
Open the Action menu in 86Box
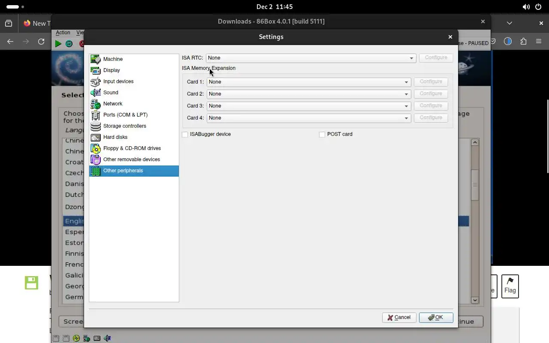click(x=63, y=33)
